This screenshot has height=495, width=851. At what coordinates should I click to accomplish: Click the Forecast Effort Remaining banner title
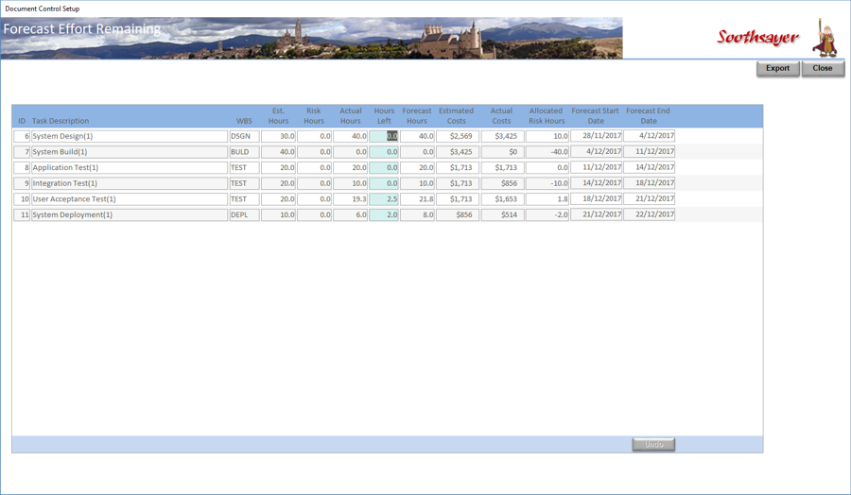pyautogui.click(x=82, y=29)
